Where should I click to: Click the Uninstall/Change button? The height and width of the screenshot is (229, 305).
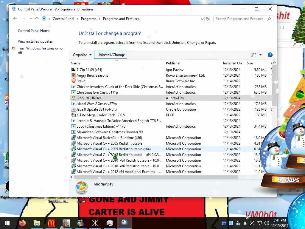(111, 55)
